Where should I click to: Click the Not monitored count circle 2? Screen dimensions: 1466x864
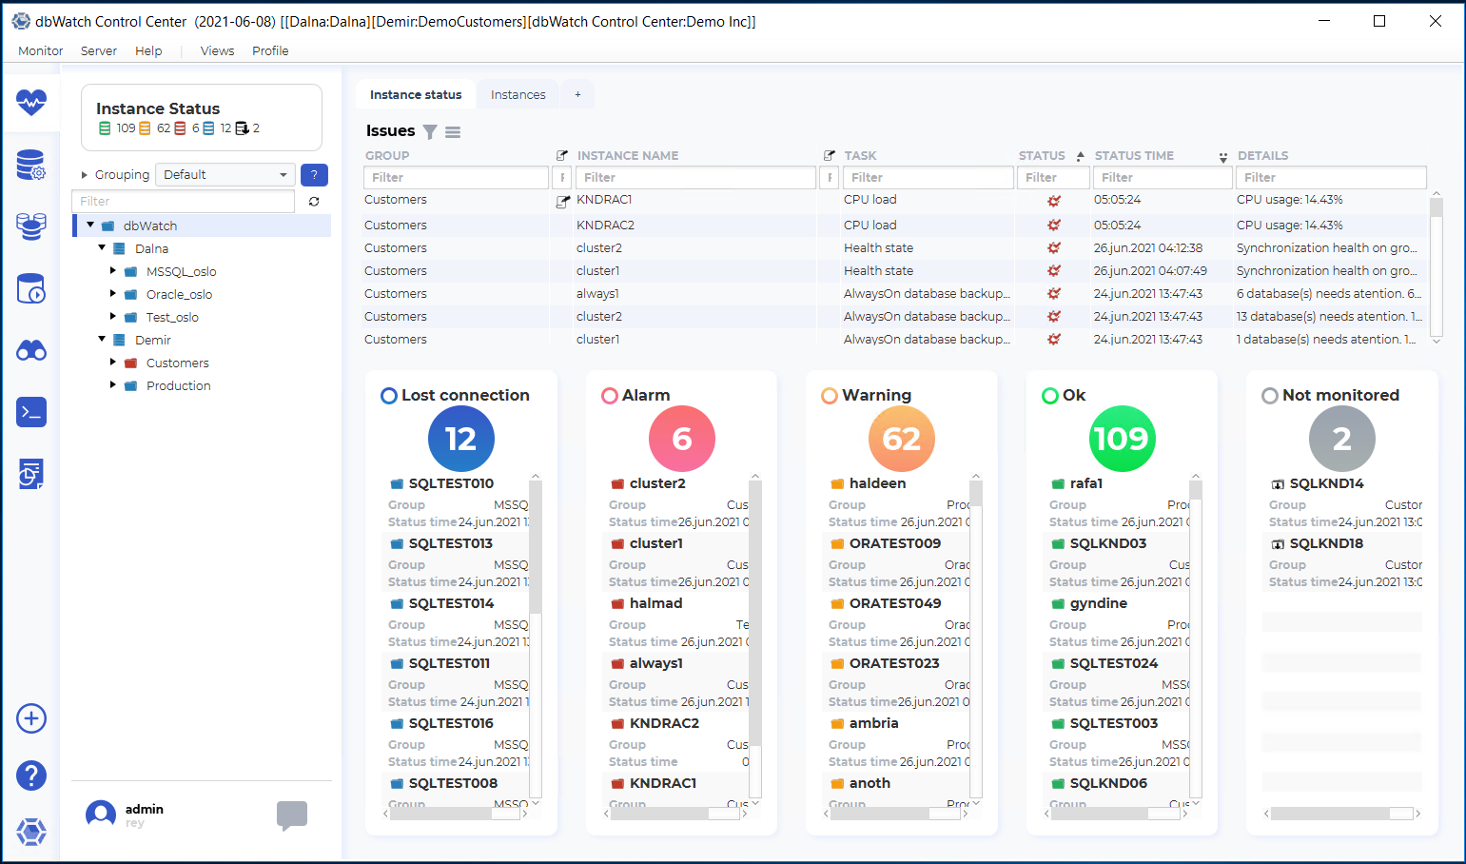[1342, 439]
